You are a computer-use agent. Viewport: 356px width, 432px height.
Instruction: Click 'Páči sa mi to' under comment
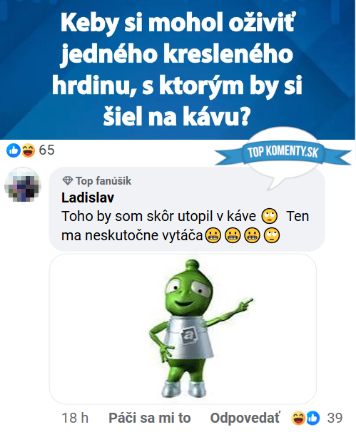click(149, 418)
